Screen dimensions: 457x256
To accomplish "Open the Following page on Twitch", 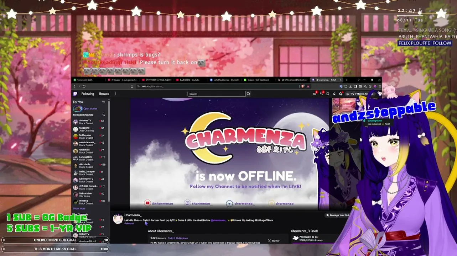I will (x=88, y=94).
